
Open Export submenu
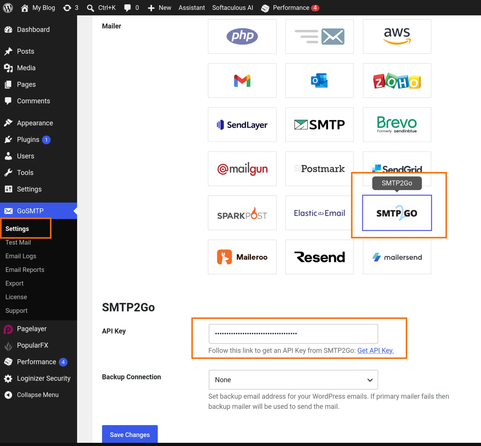[14, 283]
